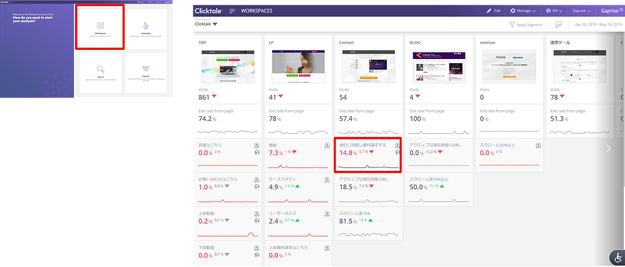The width and height of the screenshot is (625, 267).
Task: Select Contact exit rate 57.4% tile
Action: (x=369, y=121)
